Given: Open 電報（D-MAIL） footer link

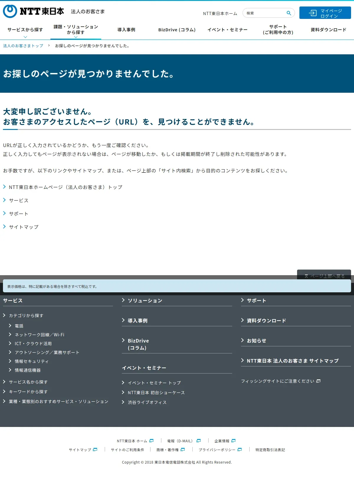Looking at the screenshot, I should pyautogui.click(x=181, y=441).
